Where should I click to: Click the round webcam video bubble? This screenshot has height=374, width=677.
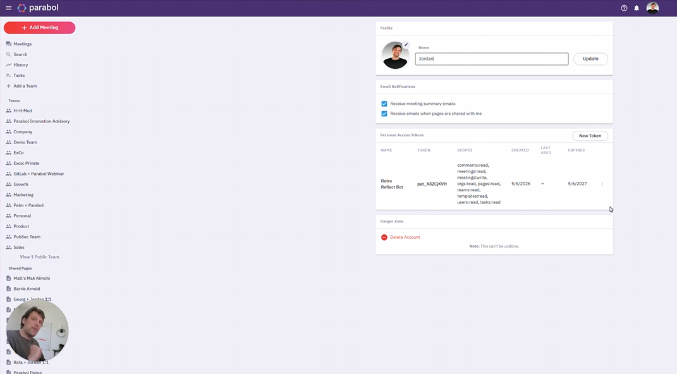(37, 331)
